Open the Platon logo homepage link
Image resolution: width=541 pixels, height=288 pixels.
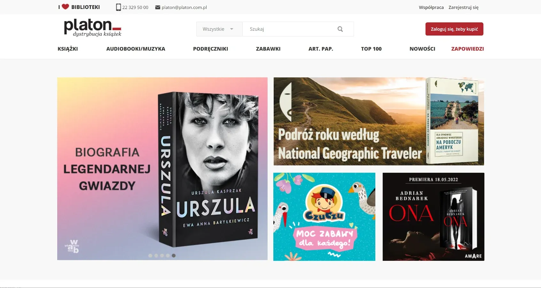(92, 28)
